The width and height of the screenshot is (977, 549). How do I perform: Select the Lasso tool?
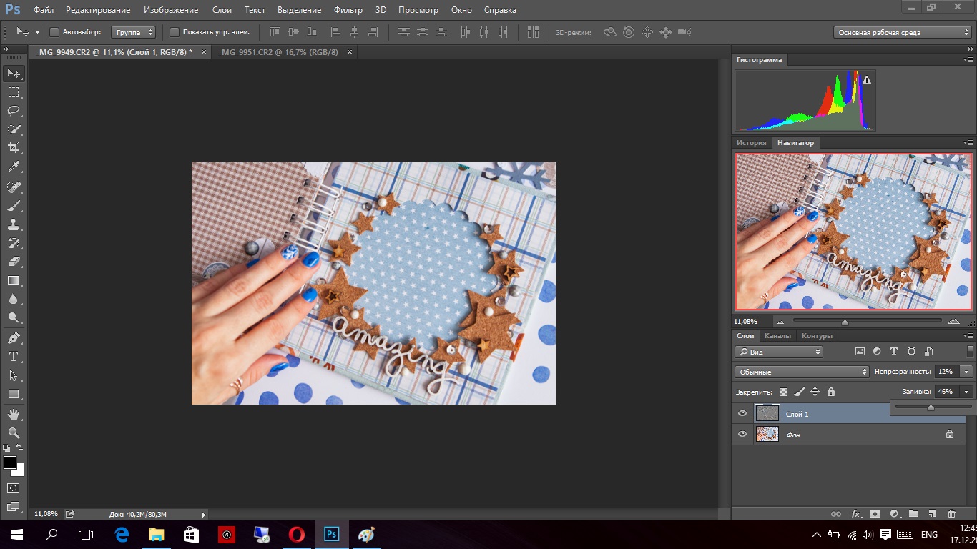point(14,110)
